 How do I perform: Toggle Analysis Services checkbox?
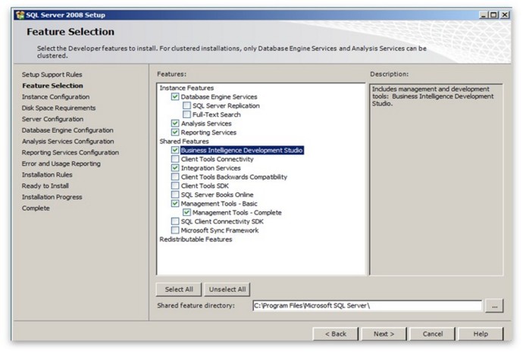[175, 123]
